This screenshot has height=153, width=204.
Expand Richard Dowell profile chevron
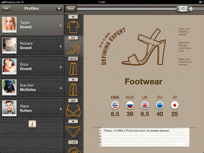click(61, 46)
